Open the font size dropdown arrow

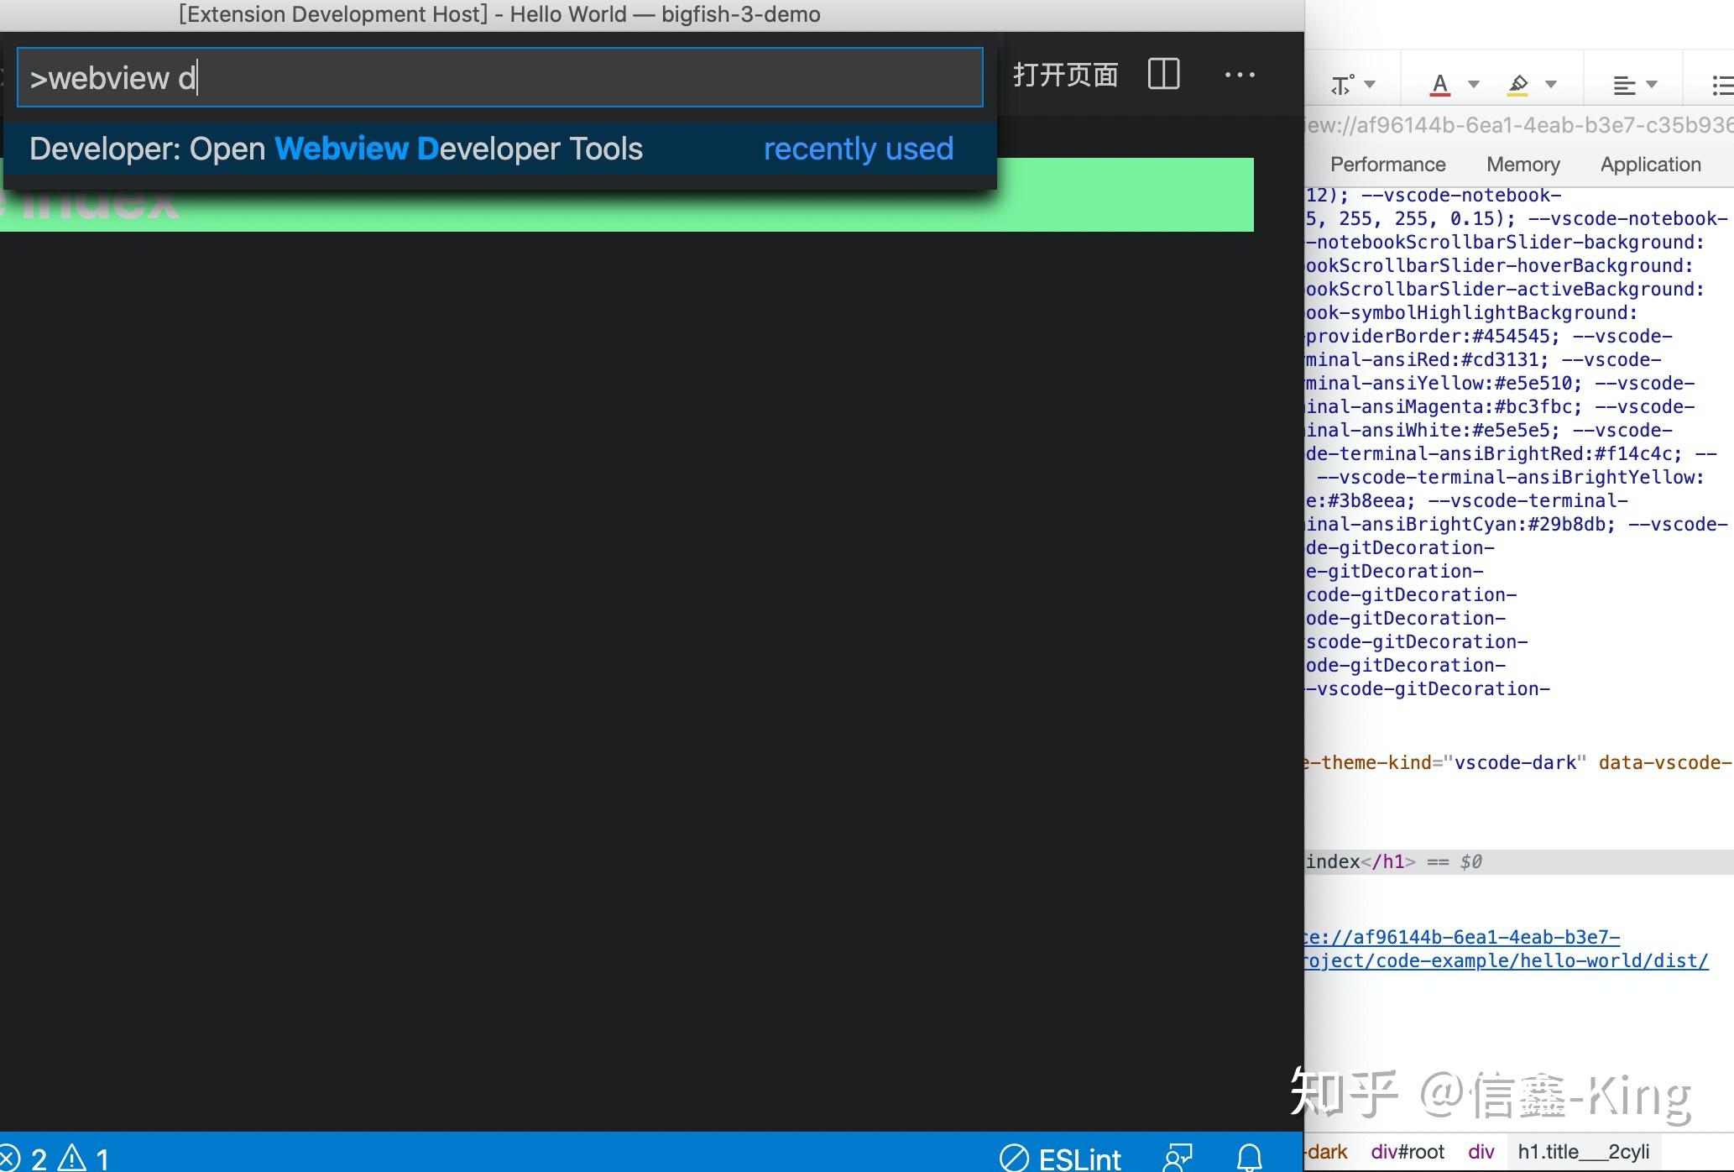[1371, 85]
